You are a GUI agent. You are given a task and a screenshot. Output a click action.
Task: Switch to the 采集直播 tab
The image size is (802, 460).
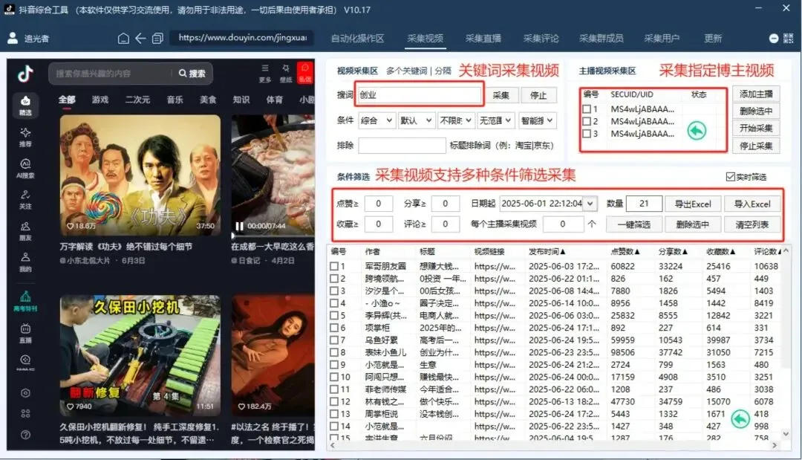point(483,39)
